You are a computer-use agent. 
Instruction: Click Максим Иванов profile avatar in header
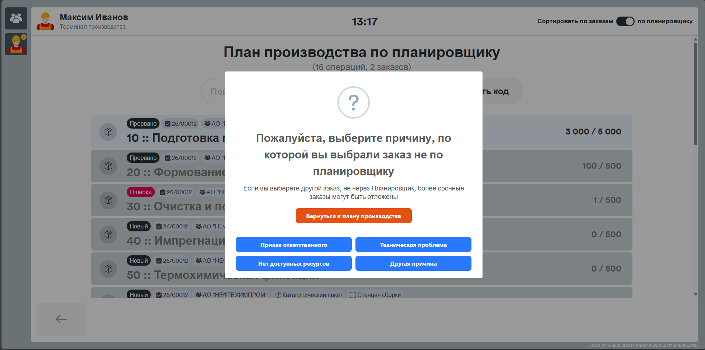[x=45, y=21]
